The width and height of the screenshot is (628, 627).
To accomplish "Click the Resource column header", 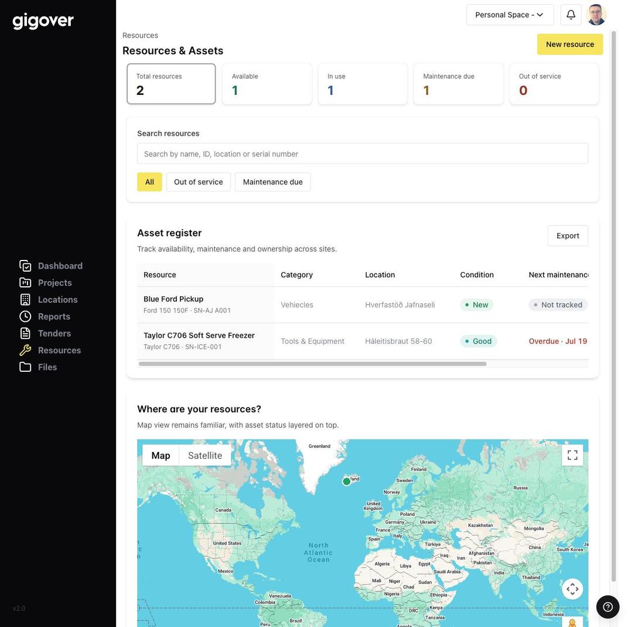I will pos(160,275).
